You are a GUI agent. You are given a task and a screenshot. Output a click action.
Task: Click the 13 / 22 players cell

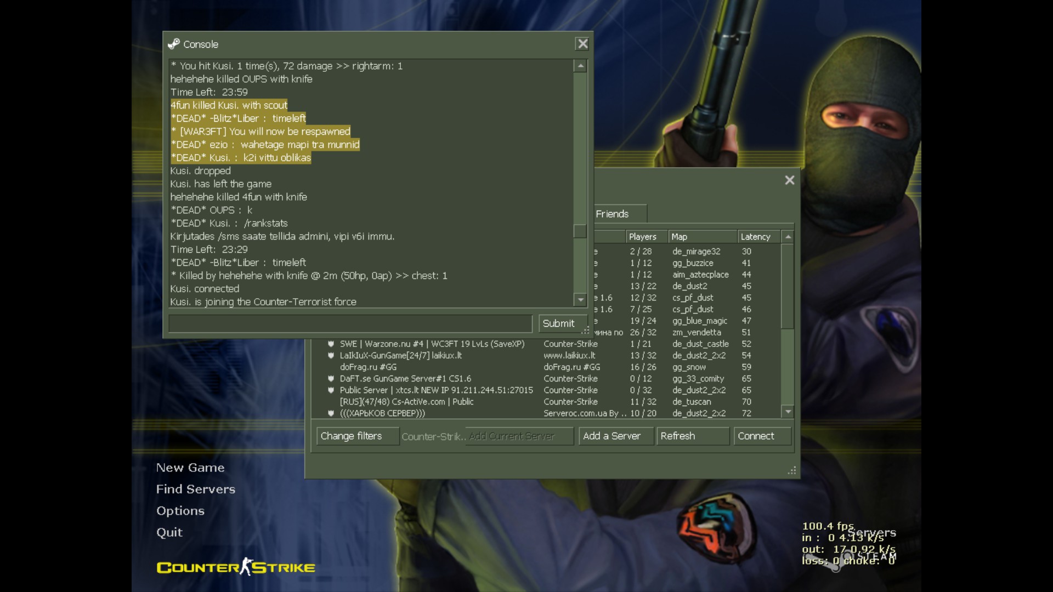(x=643, y=286)
